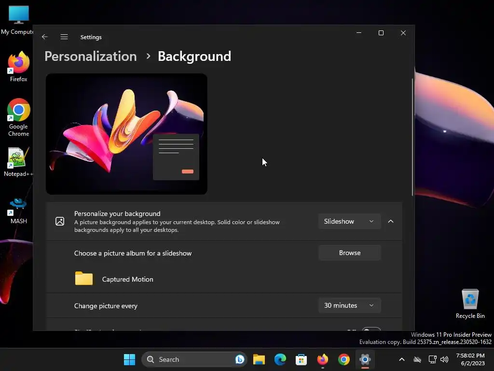This screenshot has width=494, height=371.
Task: Select the Captured Motion folder icon
Action: click(84, 279)
